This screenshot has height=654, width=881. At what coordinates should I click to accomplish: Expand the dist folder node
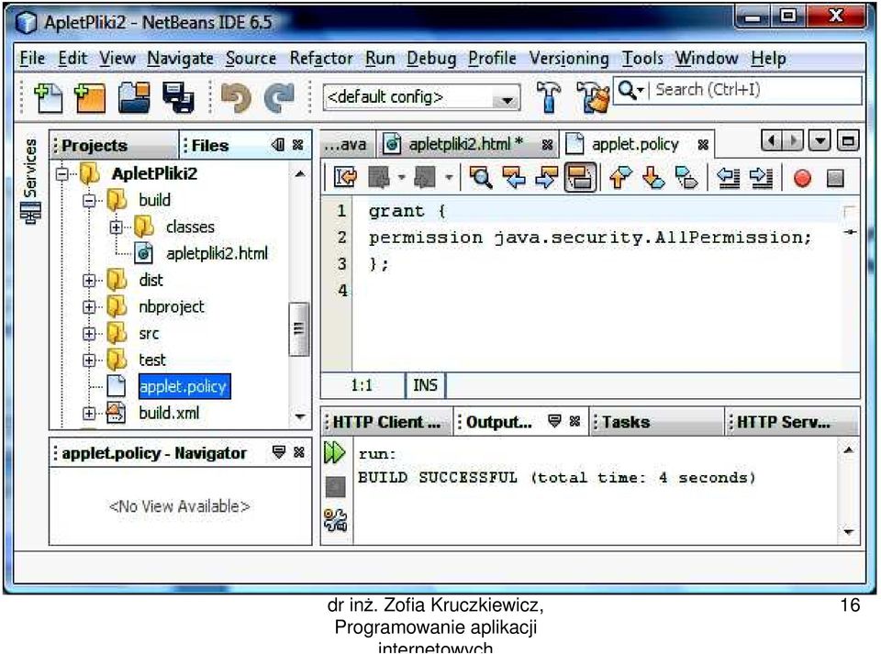(89, 280)
